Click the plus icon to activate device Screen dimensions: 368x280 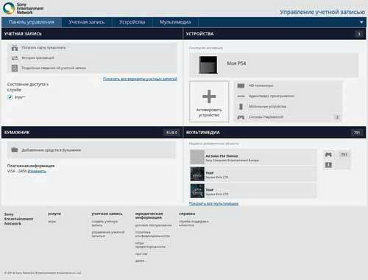pos(209,97)
